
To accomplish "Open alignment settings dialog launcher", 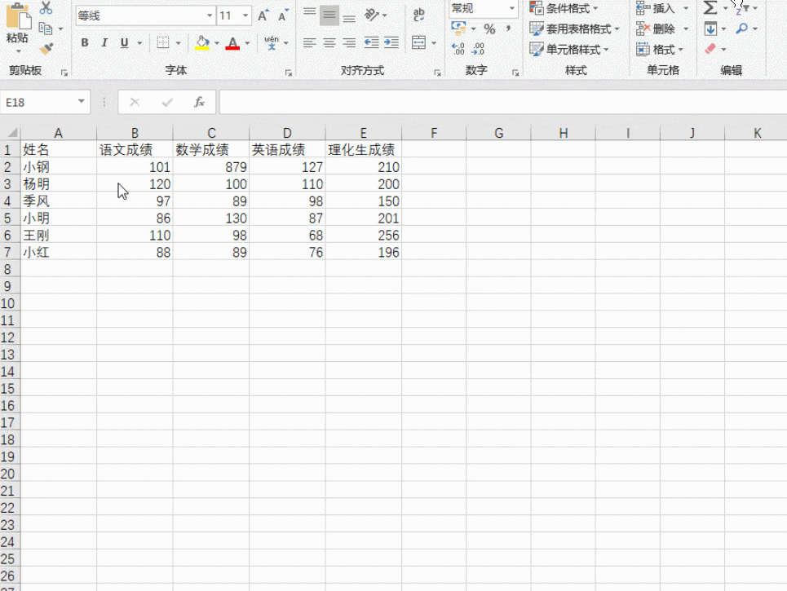I will 438,73.
